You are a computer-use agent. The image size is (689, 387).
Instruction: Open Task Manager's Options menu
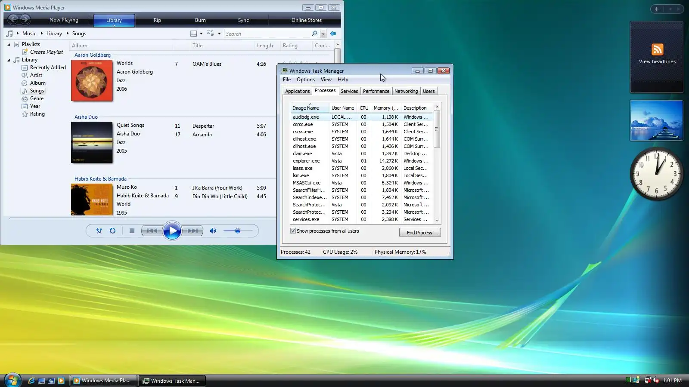click(x=306, y=80)
